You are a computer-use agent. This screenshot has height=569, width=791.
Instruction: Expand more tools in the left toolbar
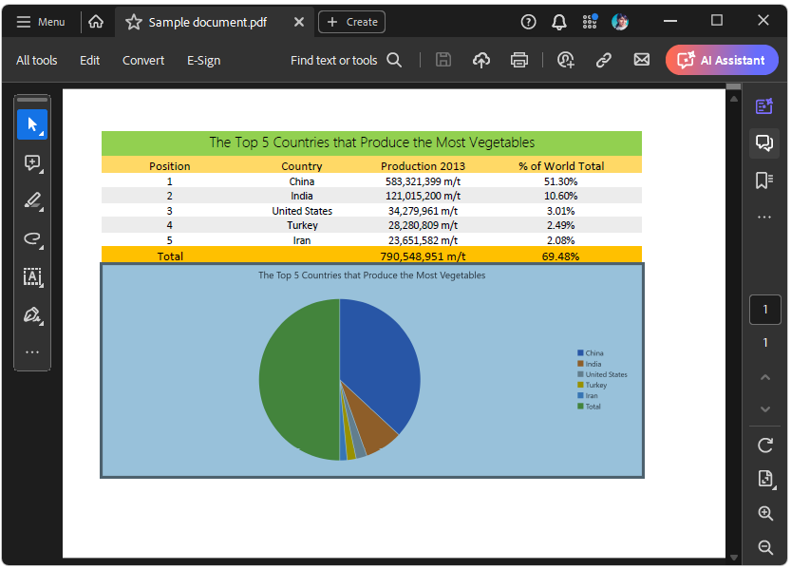pyautogui.click(x=32, y=352)
